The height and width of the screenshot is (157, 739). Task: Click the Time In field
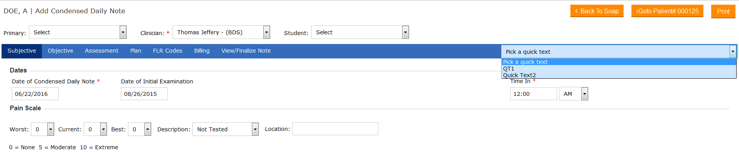(533, 94)
